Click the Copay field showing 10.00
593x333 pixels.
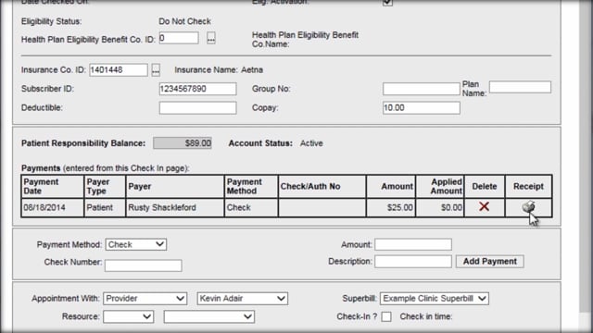(422, 107)
